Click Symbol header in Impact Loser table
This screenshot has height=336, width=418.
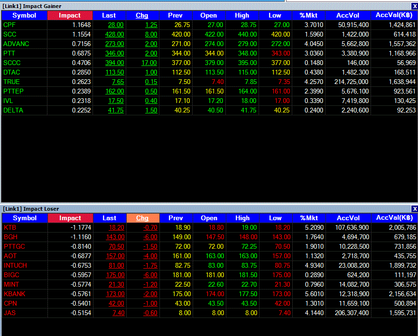(x=25, y=218)
